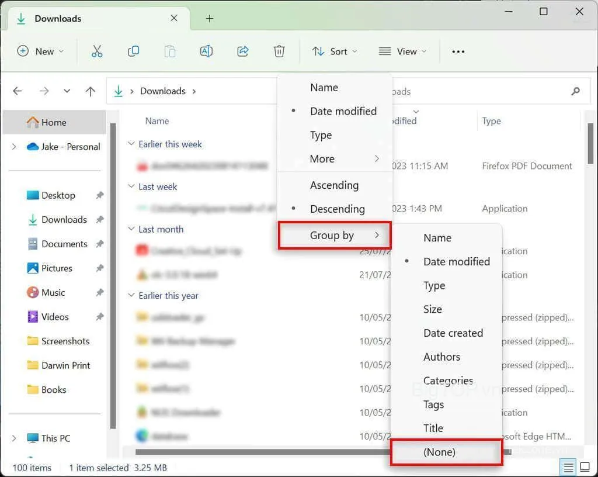Expand Jake - Personal in the sidebar
The height and width of the screenshot is (477, 598).
point(13,147)
